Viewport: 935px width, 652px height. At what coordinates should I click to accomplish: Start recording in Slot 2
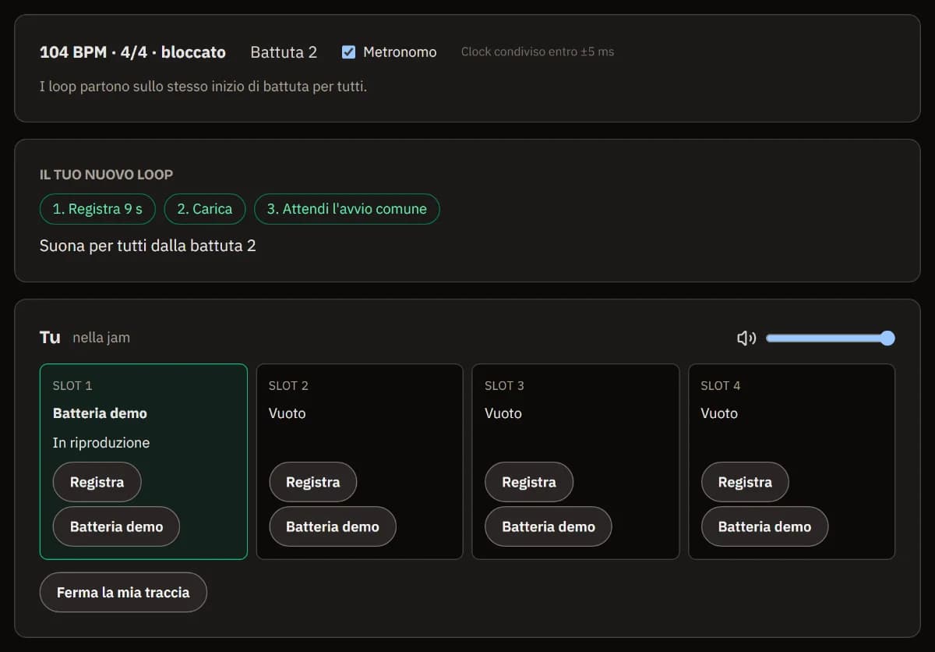click(x=312, y=482)
